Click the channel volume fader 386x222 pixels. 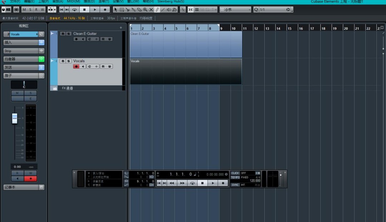point(14,118)
